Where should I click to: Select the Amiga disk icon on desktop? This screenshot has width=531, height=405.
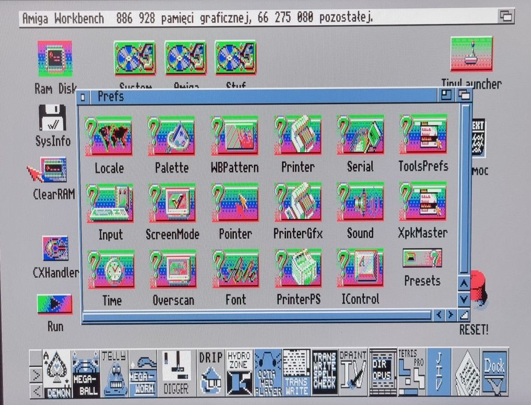pyautogui.click(x=185, y=58)
